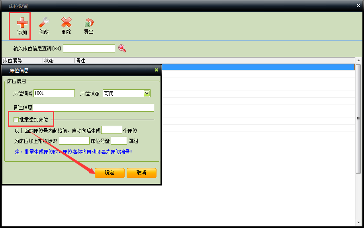Viewport: 364px width, 228px height.
Task: Click the 备注信息 text field
Action: click(93, 108)
